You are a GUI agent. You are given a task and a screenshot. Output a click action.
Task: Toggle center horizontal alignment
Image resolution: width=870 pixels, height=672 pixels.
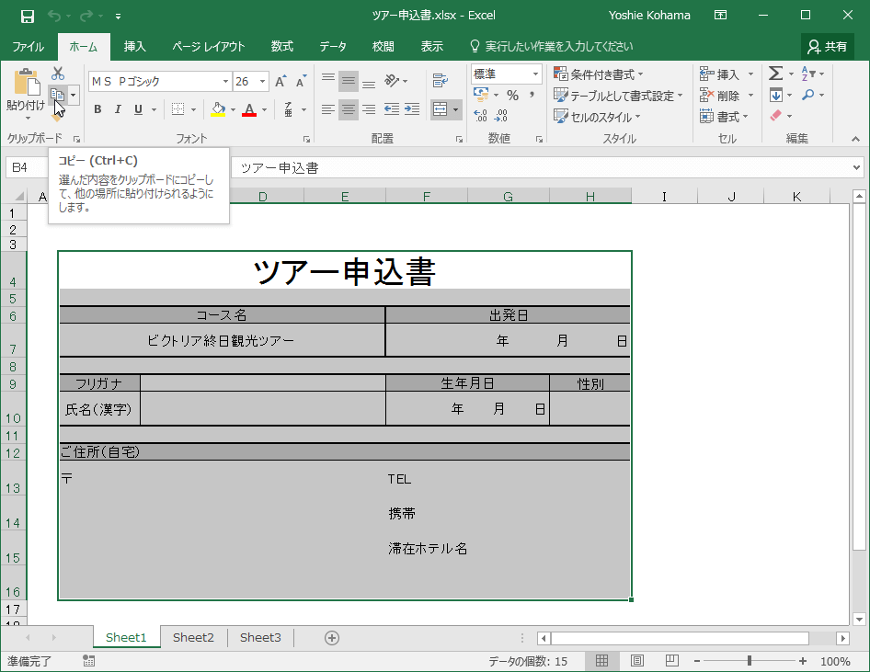(x=349, y=109)
